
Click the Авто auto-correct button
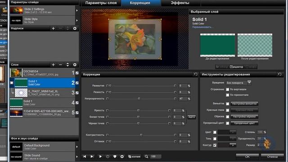point(192,117)
